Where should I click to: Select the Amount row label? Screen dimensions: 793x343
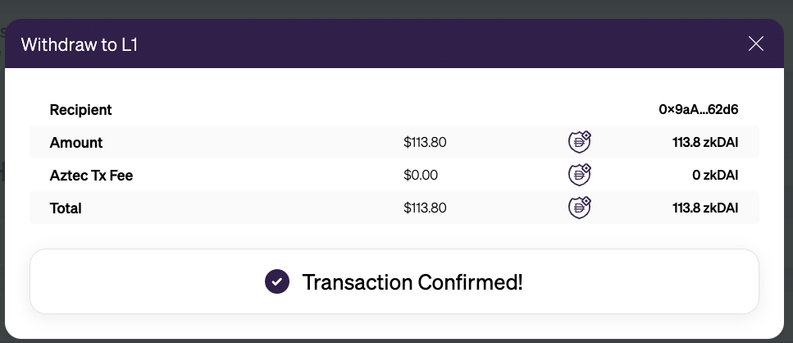(x=76, y=143)
